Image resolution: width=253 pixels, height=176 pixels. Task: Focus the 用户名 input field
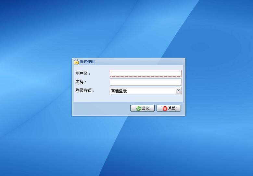pos(145,73)
